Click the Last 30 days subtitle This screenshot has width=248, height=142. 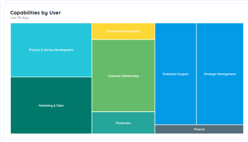pyautogui.click(x=19, y=18)
